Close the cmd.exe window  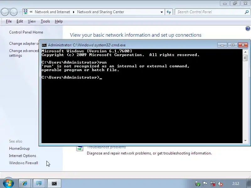[x=243, y=45]
